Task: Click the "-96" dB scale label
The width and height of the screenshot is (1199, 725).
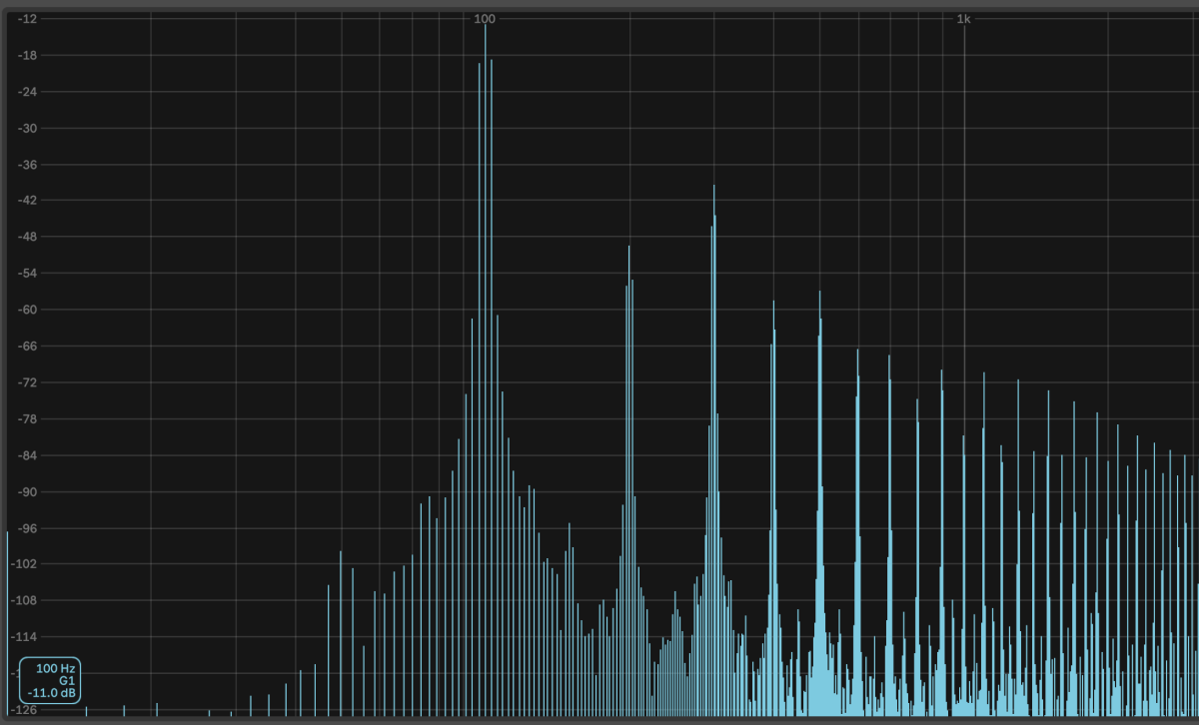Action: pos(28,528)
